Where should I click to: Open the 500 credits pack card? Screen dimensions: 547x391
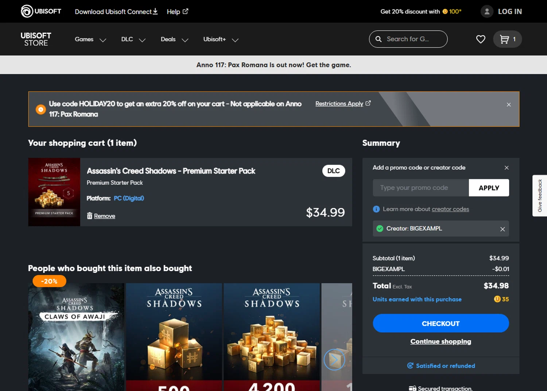click(174, 337)
